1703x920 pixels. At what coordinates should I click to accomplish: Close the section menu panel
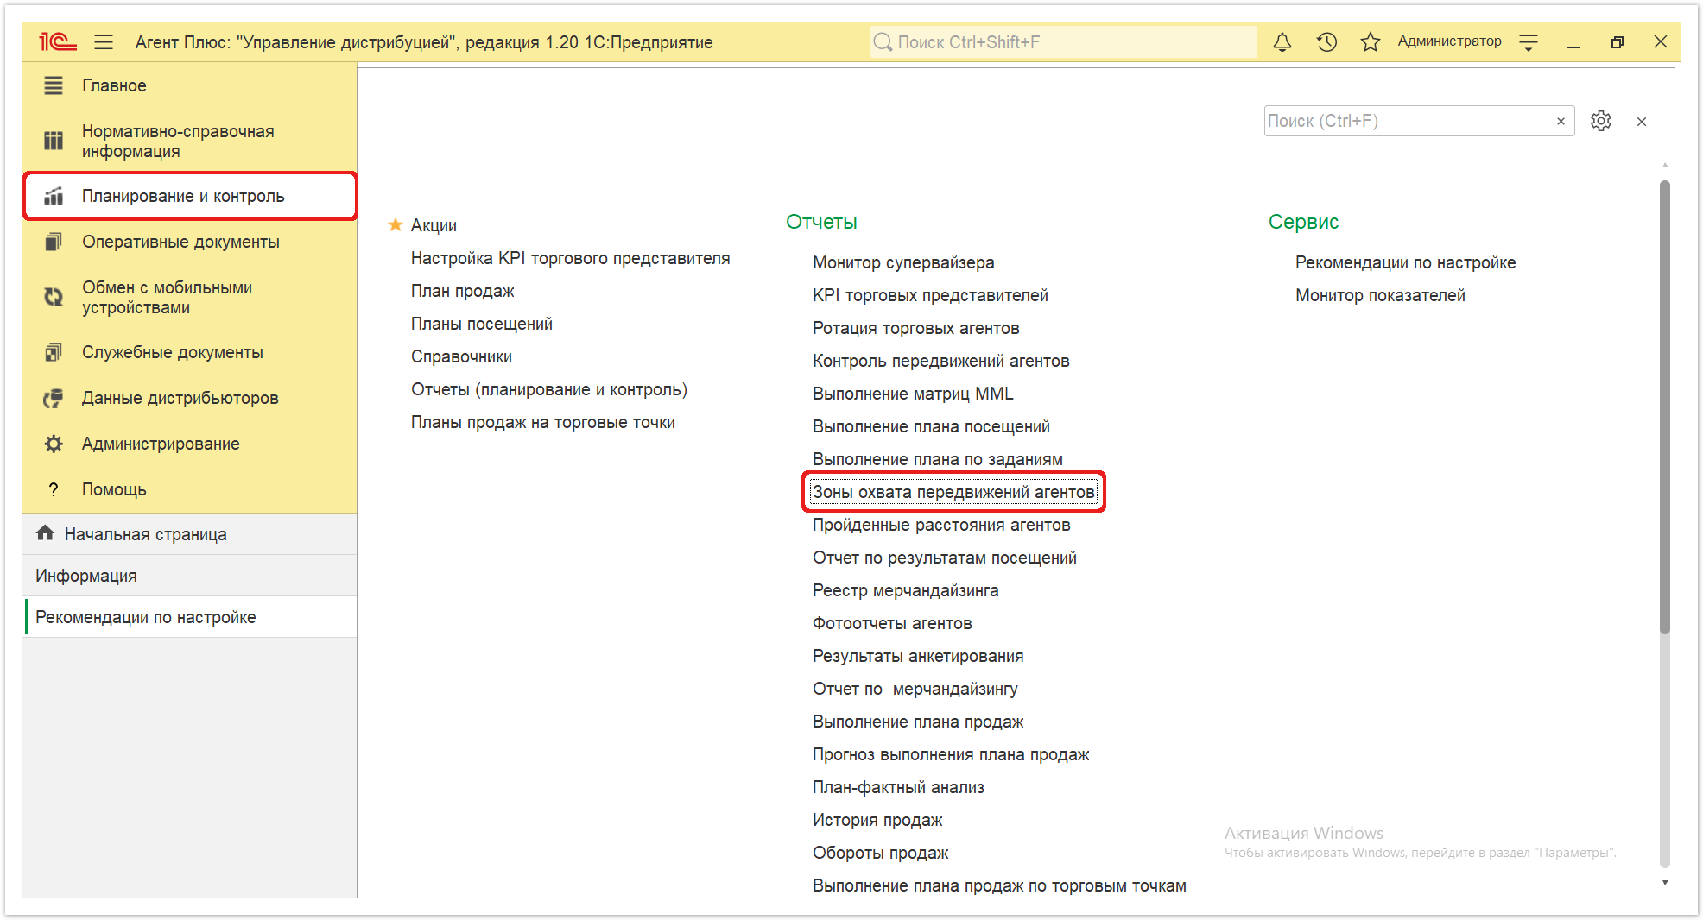pyautogui.click(x=1642, y=122)
